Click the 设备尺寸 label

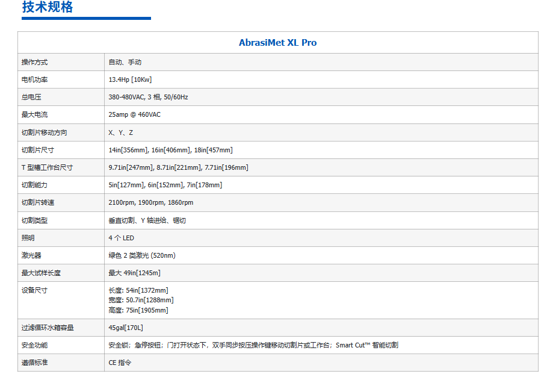34,290
